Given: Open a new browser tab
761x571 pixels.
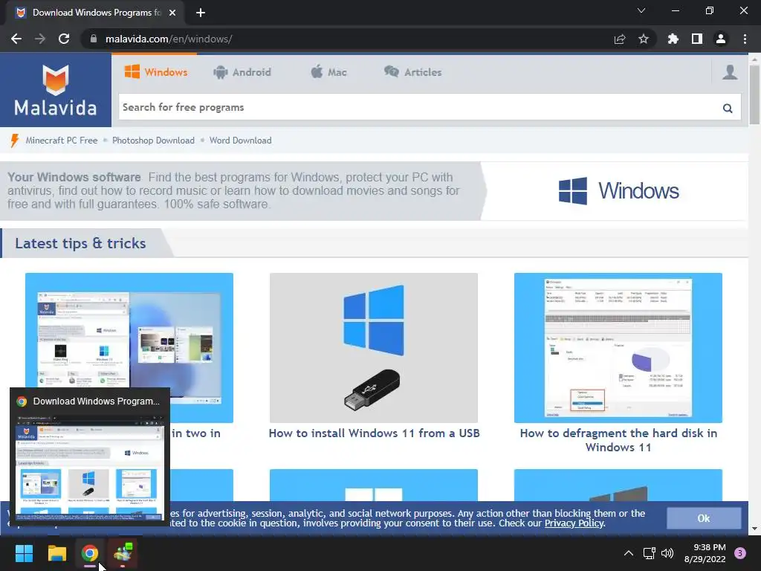Looking at the screenshot, I should pos(201,13).
